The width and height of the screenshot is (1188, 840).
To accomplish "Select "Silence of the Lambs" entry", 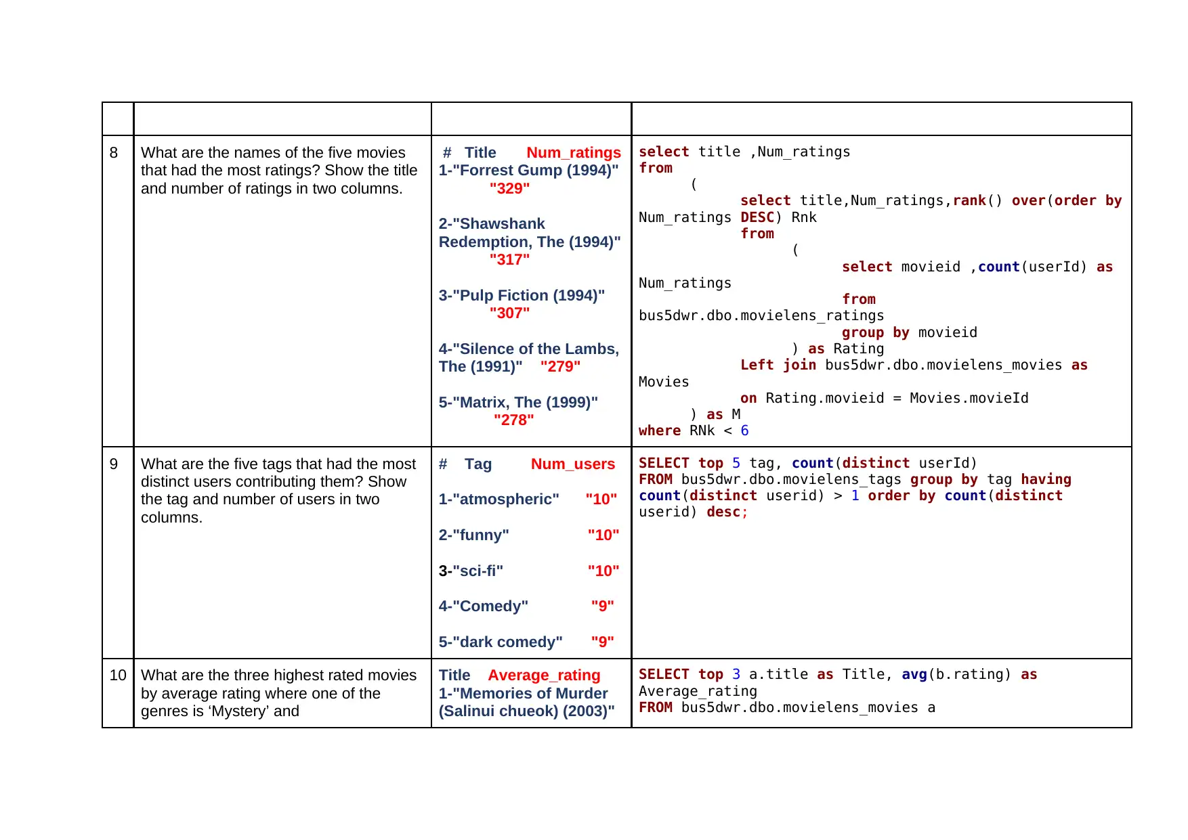I will [529, 358].
